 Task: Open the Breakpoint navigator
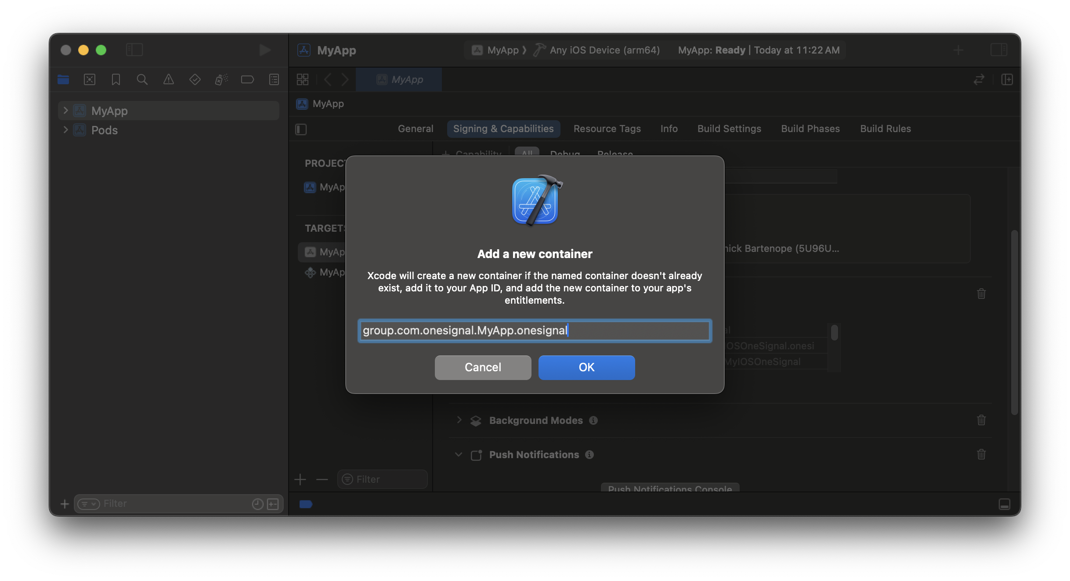[x=248, y=79]
